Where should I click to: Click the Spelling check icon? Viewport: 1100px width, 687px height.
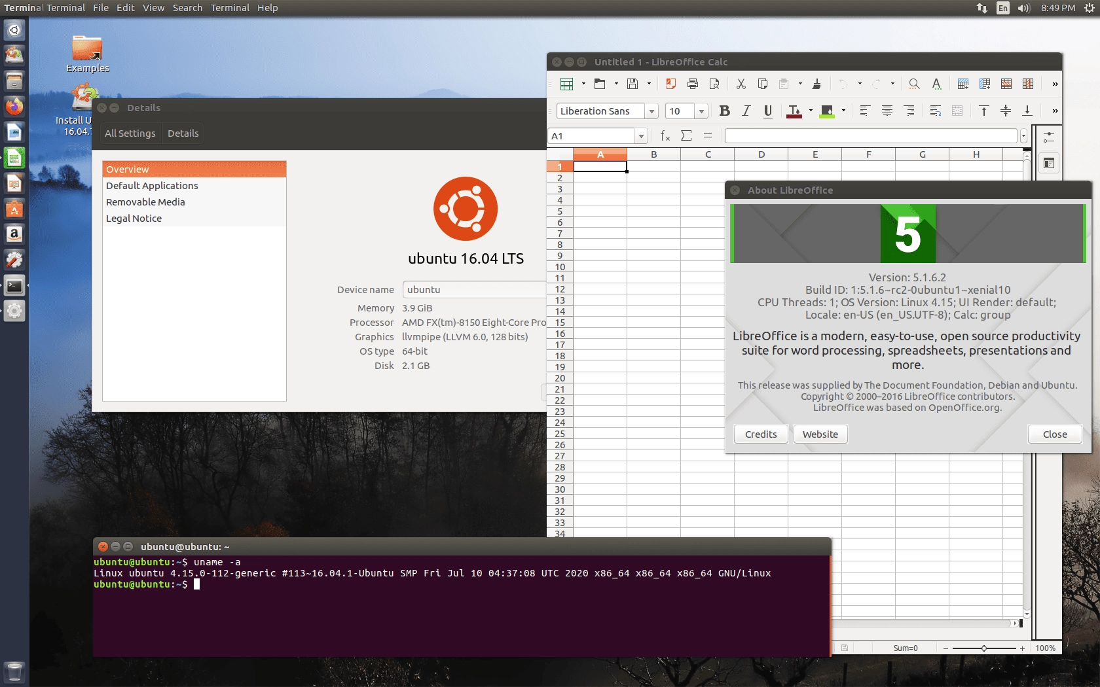coord(936,84)
